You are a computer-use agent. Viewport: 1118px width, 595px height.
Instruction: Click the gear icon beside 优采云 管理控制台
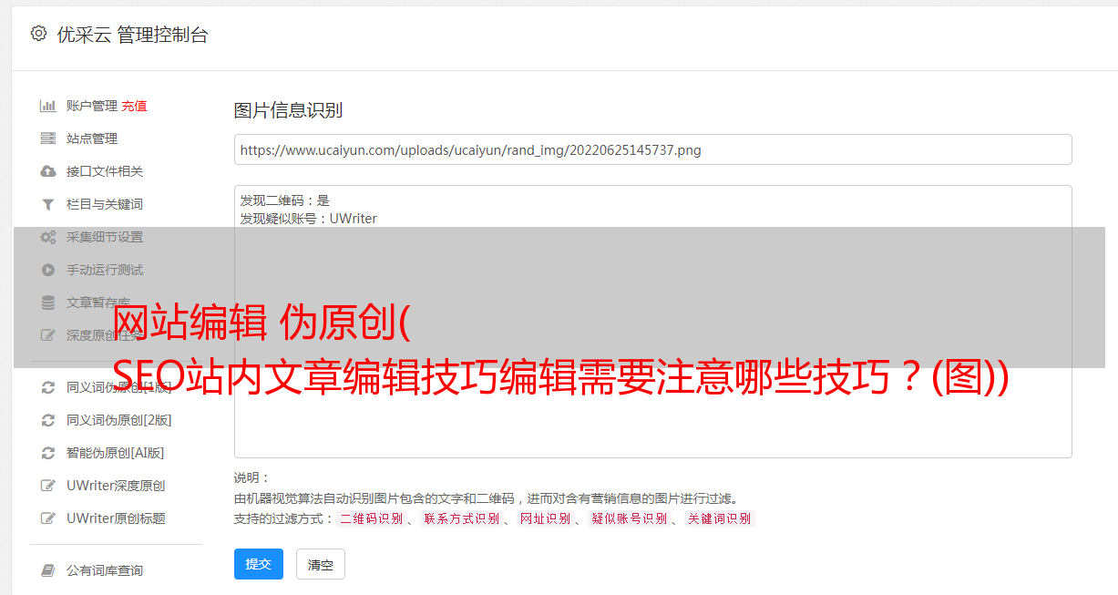point(38,34)
